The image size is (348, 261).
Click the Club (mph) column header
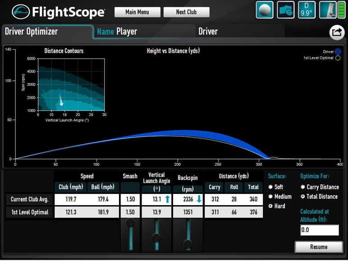pos(71,187)
